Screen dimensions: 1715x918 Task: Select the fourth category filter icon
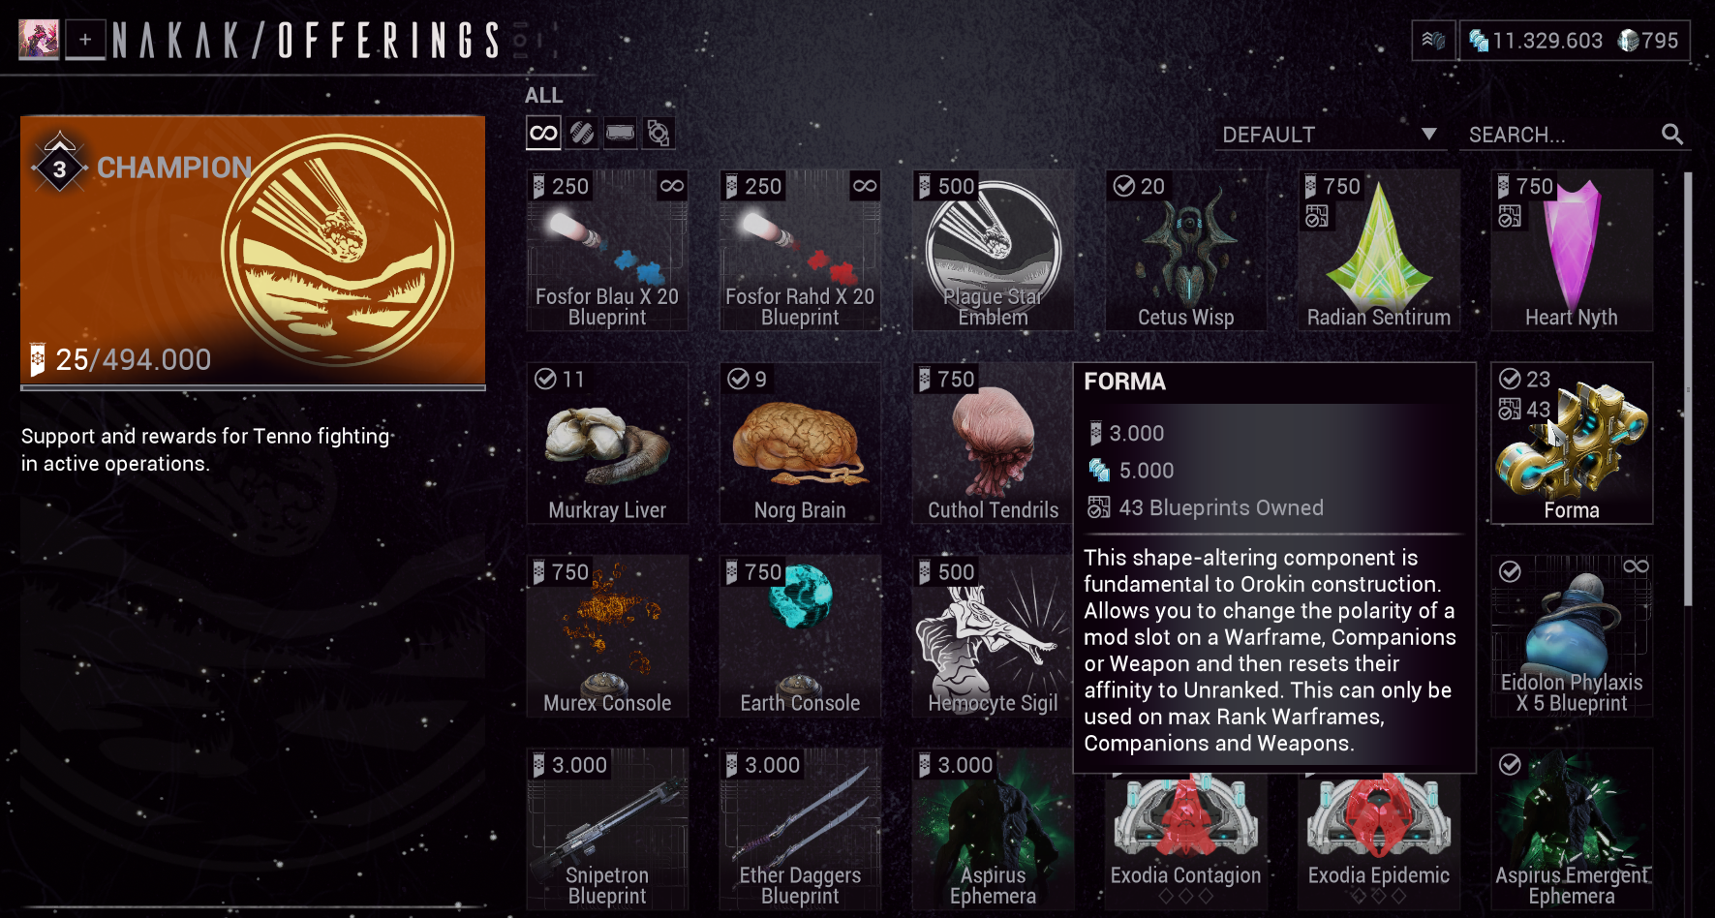(658, 133)
